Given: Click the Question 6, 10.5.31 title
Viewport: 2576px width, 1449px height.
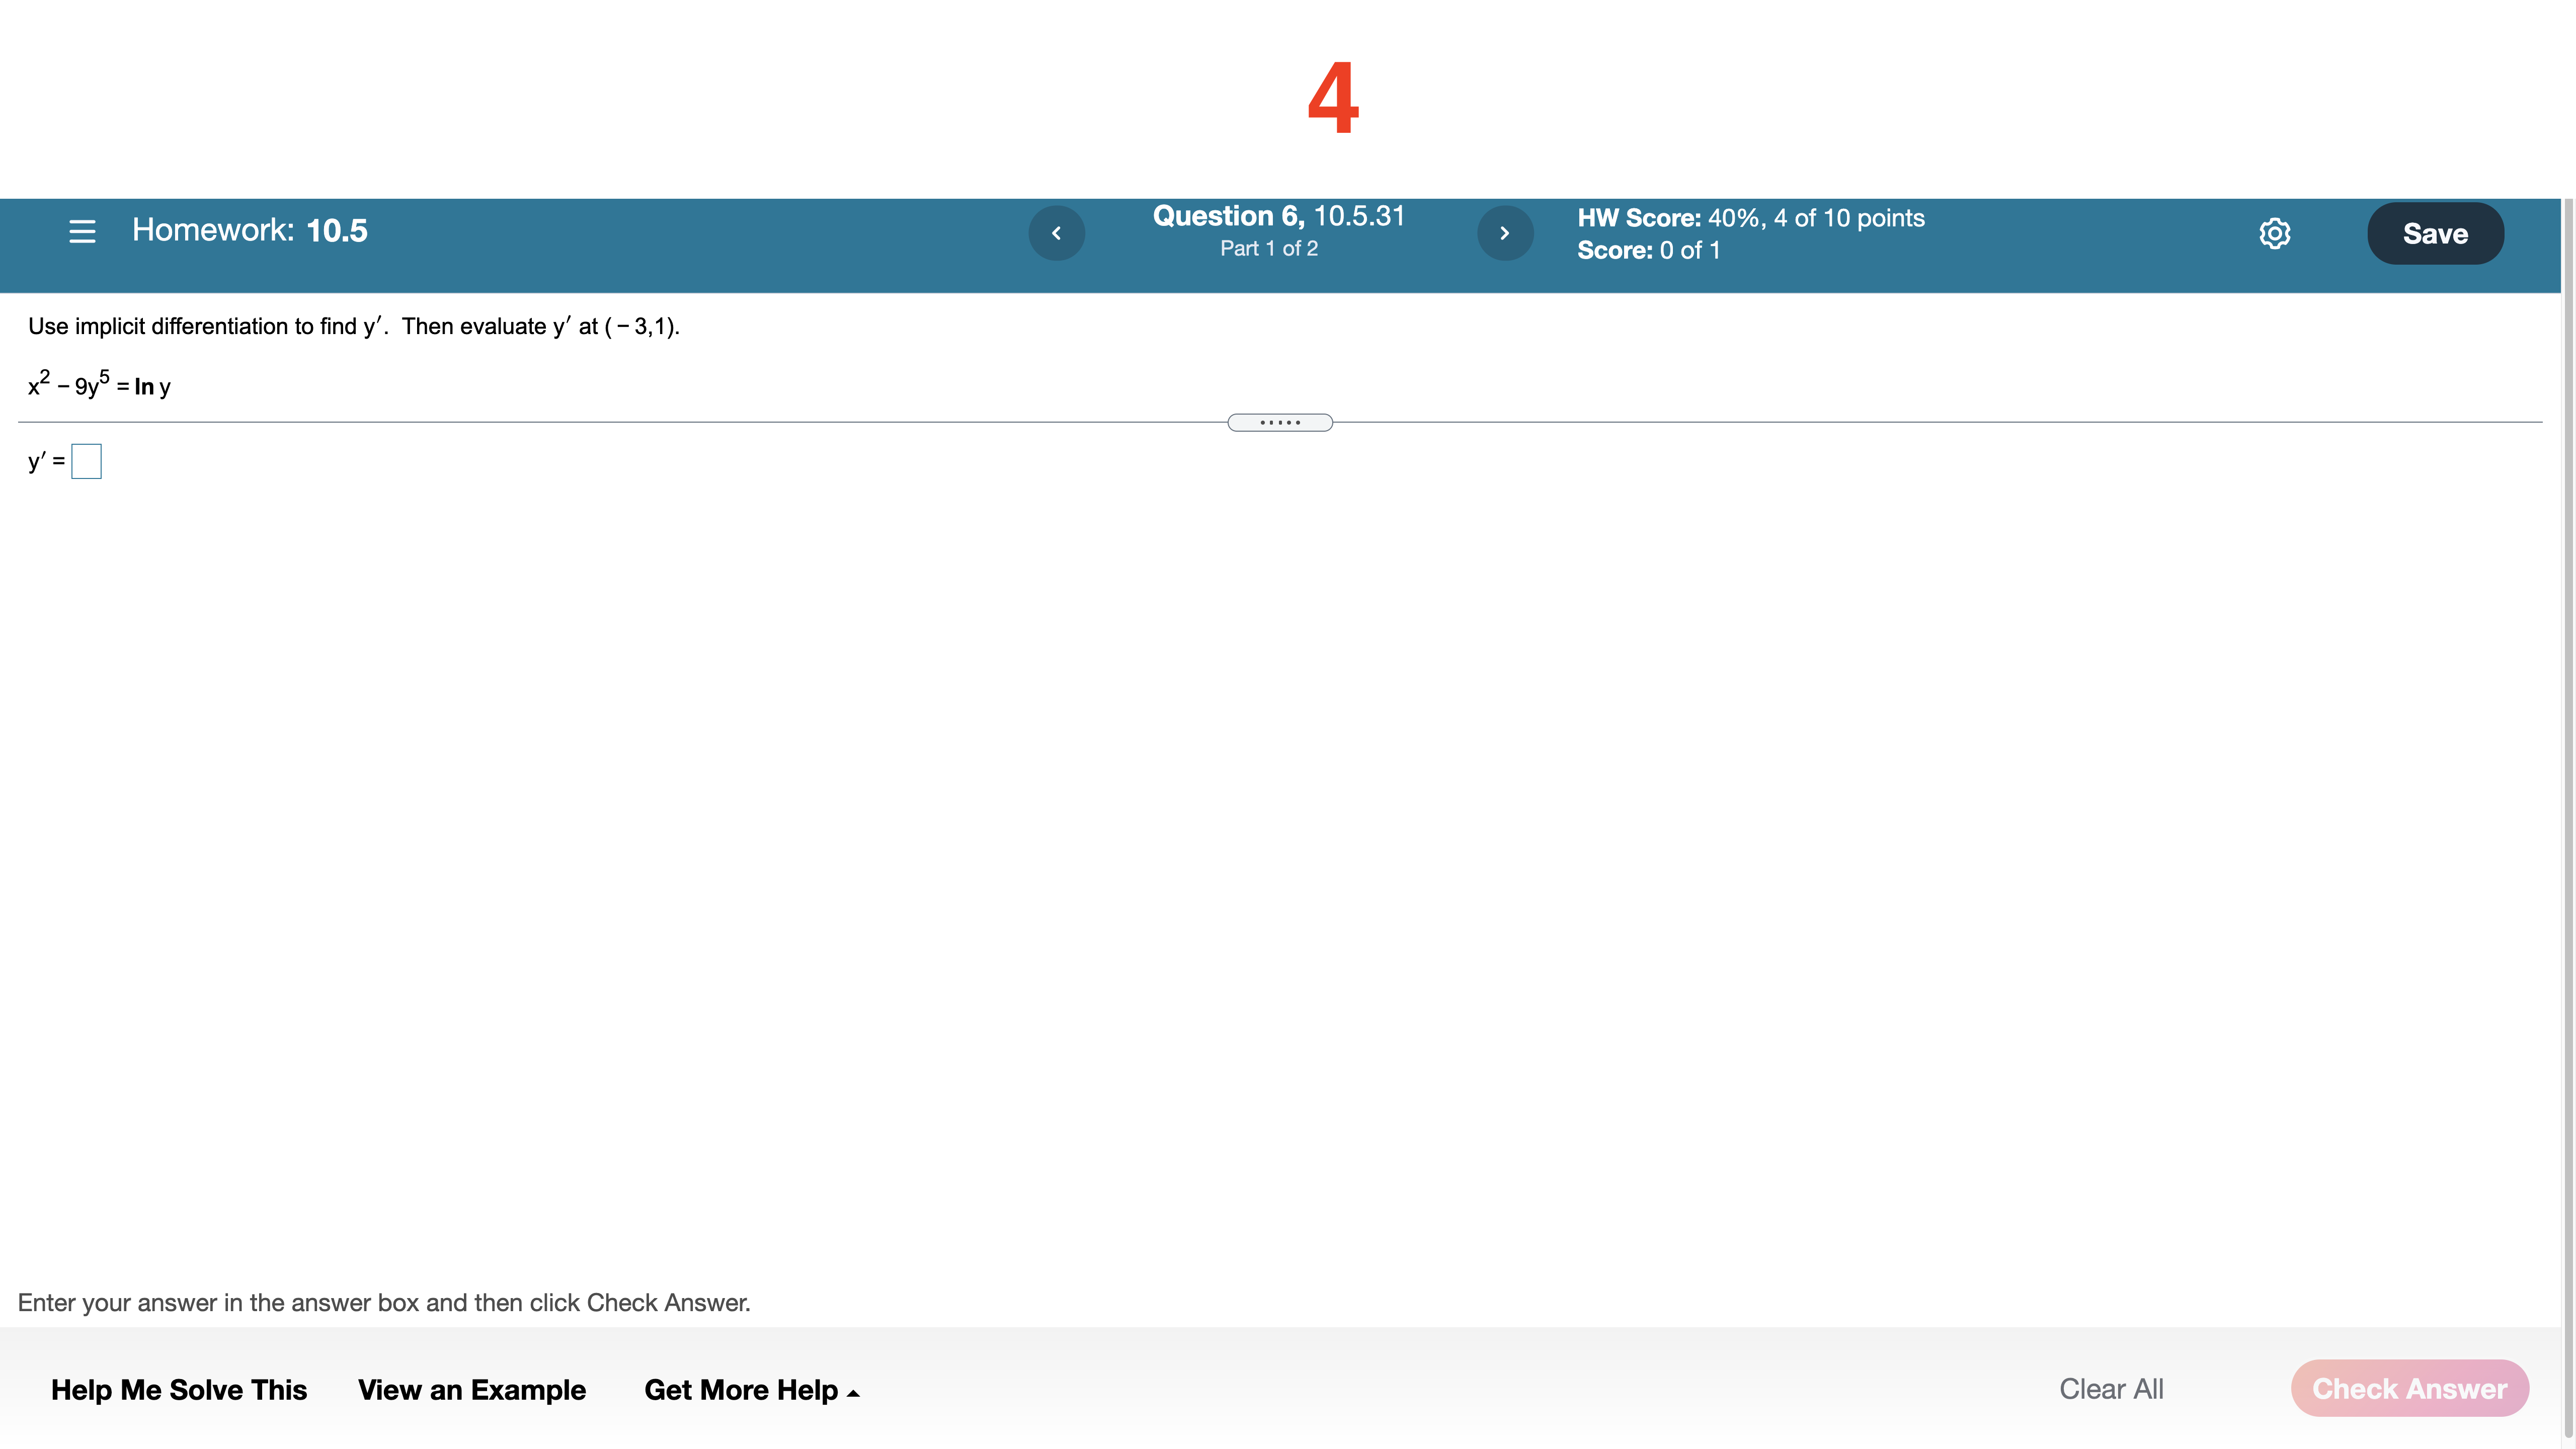Looking at the screenshot, I should pyautogui.click(x=1278, y=216).
